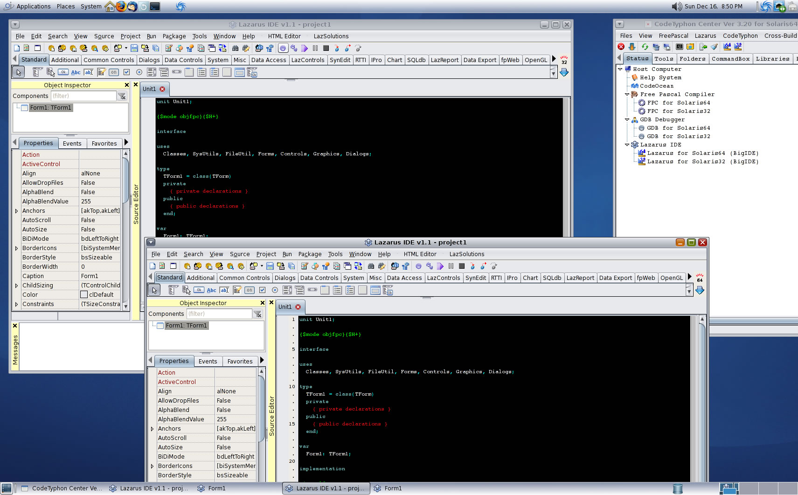Select TEdit component in front Lazarus palette
The image size is (798, 495).
pyautogui.click(x=224, y=290)
